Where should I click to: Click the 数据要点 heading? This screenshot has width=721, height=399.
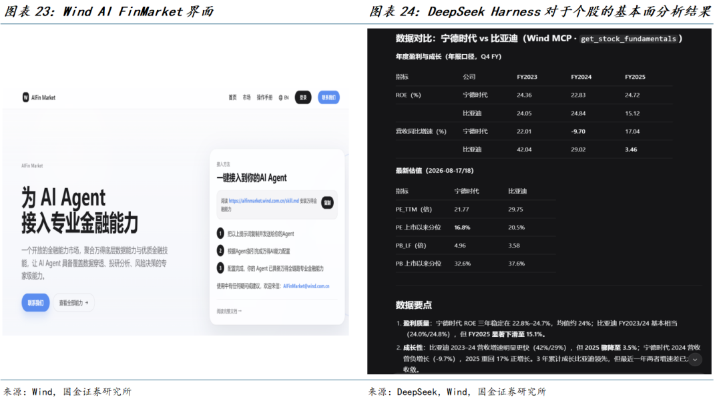(414, 305)
